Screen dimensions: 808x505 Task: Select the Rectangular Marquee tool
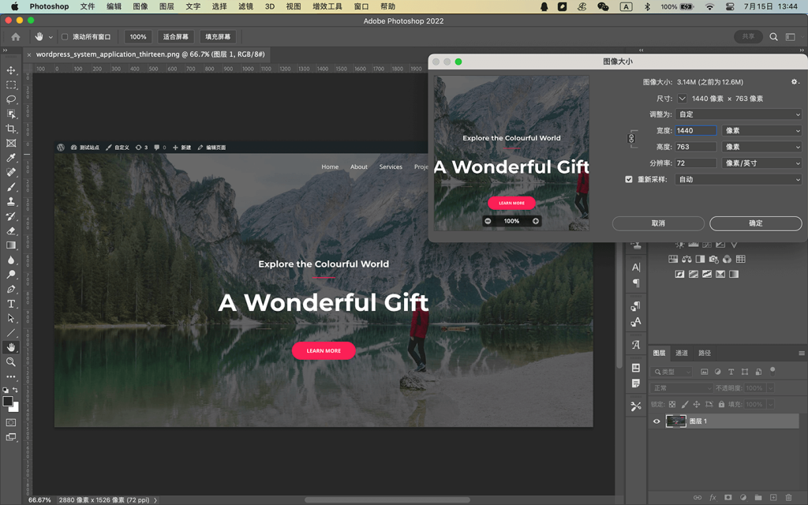coord(11,85)
